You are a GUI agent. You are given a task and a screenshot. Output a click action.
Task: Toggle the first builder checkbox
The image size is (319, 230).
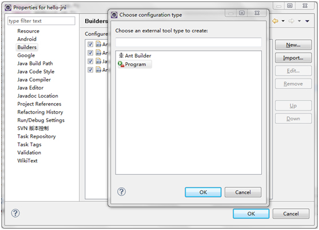pos(90,44)
